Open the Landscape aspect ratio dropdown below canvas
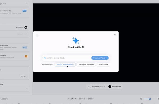Viewport: 159px width, 104px height. coord(96,87)
